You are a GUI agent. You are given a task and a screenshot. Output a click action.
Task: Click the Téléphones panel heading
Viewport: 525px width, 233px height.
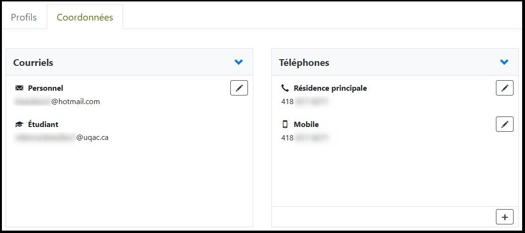tap(304, 63)
